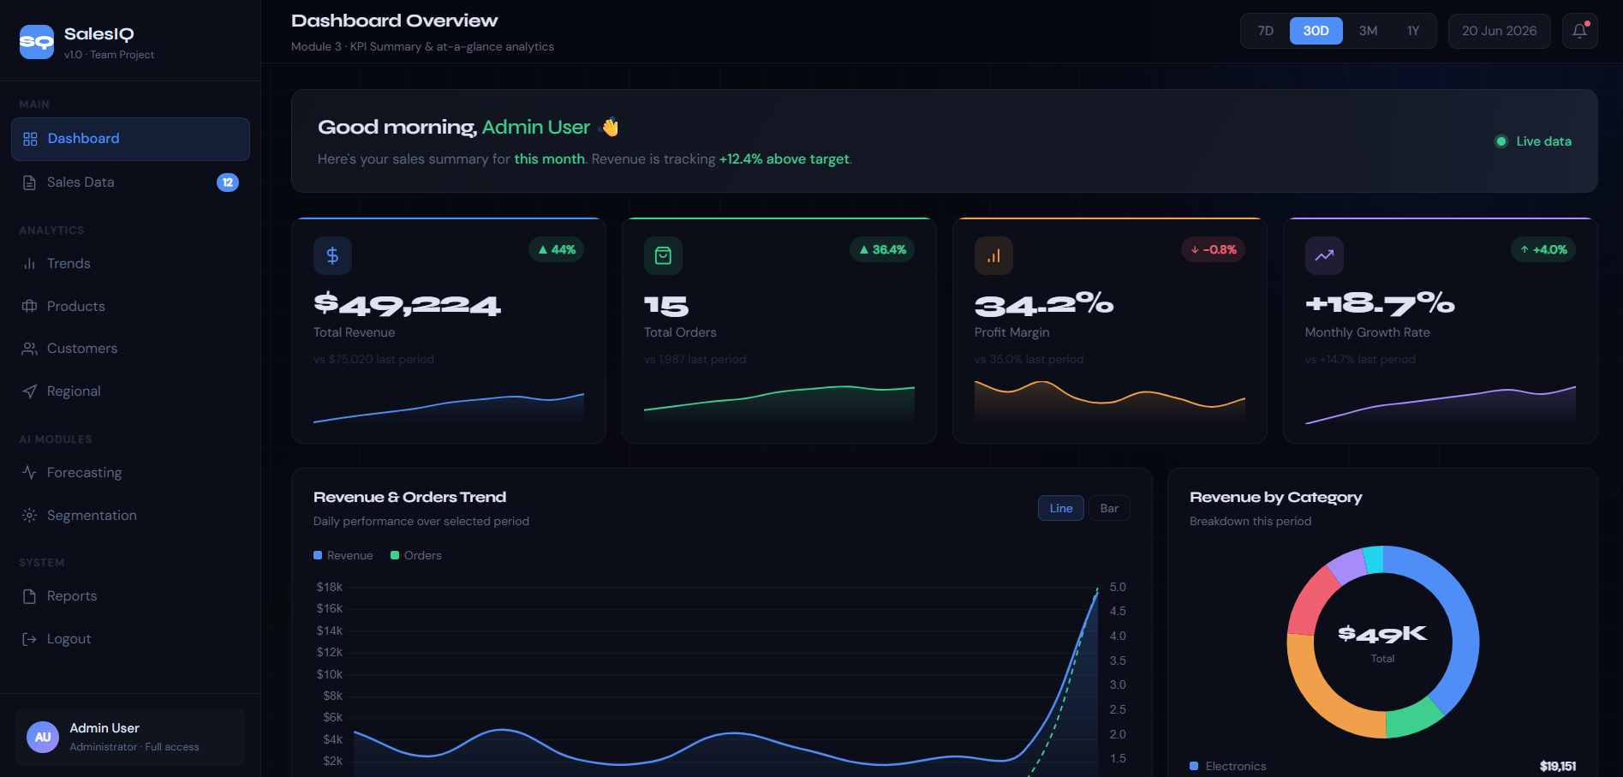
Task: Select the 30D time range
Action: (x=1316, y=31)
